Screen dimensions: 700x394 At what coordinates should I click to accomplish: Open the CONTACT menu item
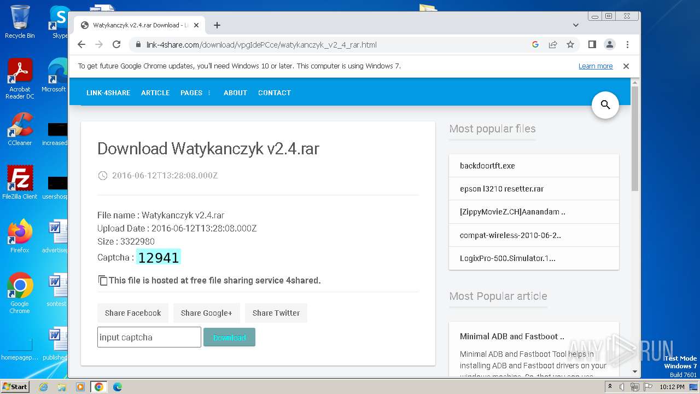275,93
